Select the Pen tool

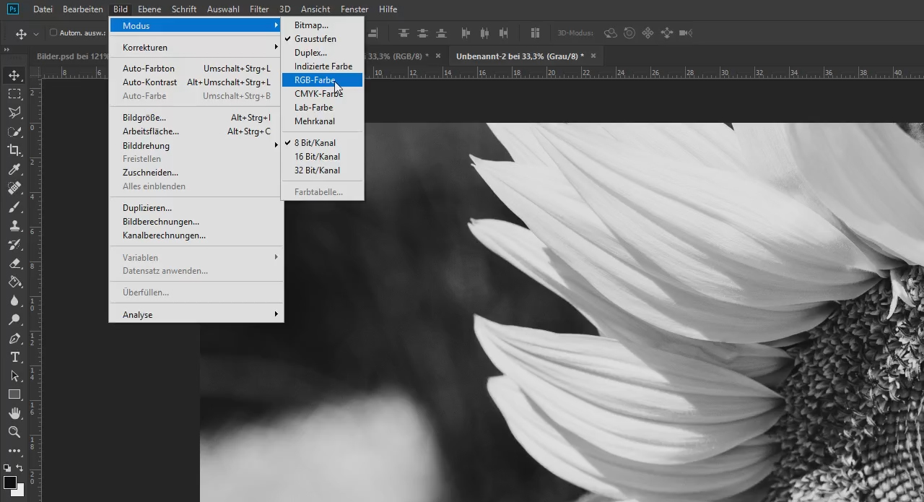(x=14, y=339)
